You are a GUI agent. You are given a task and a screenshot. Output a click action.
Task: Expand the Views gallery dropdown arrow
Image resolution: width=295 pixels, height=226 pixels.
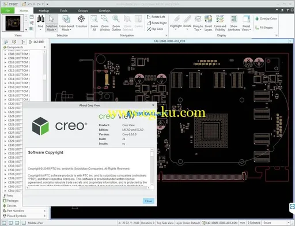pyautogui.click(x=26, y=29)
